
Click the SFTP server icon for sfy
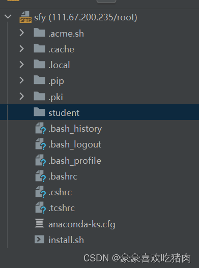click(x=25, y=17)
